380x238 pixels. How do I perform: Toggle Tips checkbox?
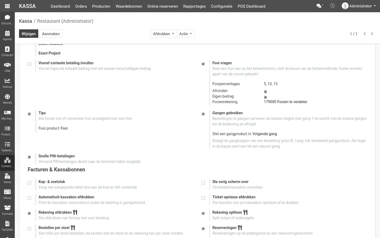coord(29,114)
